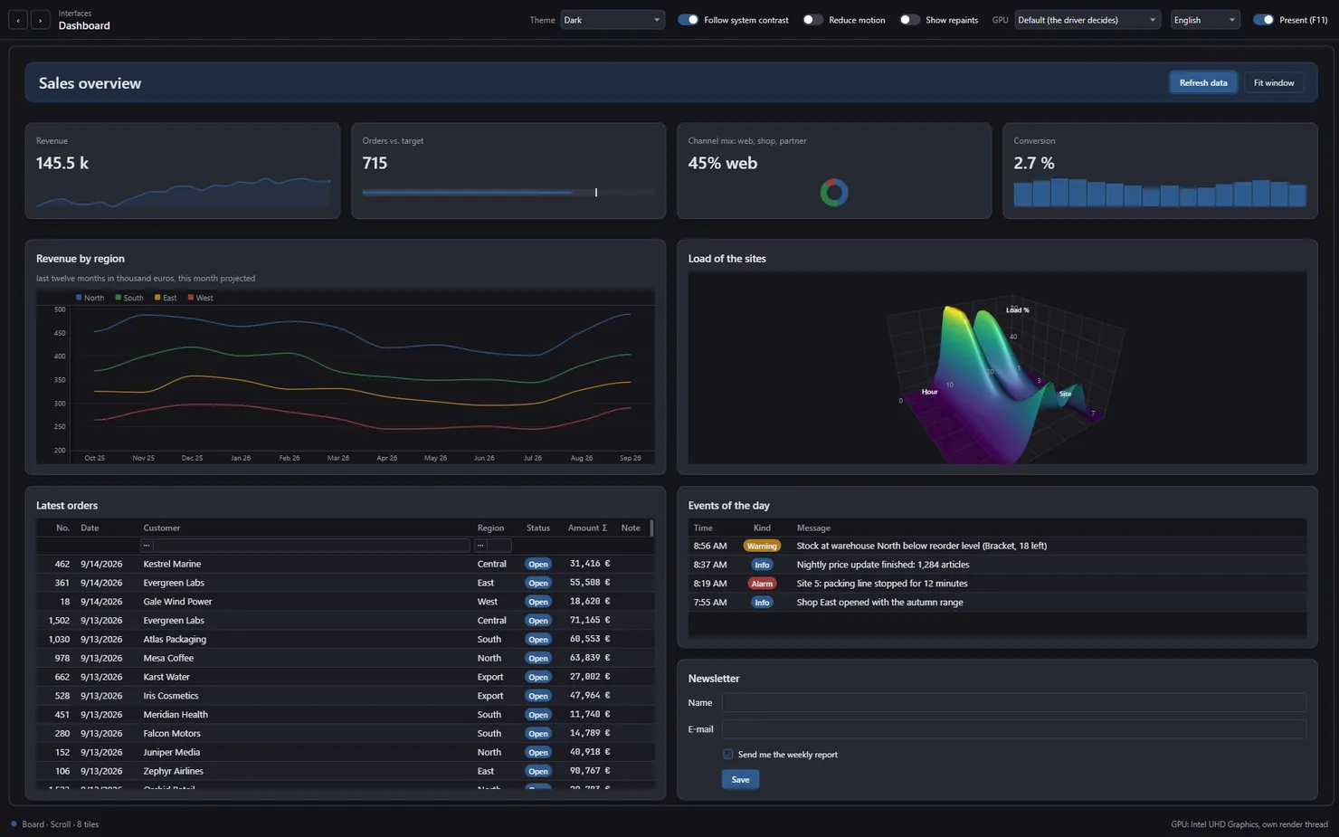Sort events by Kind column header
Screen dimensions: 1339x837
[x=762, y=528]
